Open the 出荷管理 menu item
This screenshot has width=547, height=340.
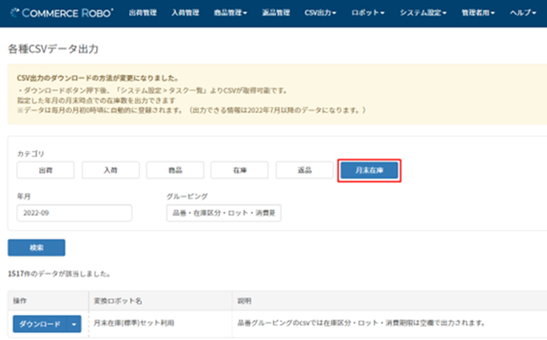point(143,13)
